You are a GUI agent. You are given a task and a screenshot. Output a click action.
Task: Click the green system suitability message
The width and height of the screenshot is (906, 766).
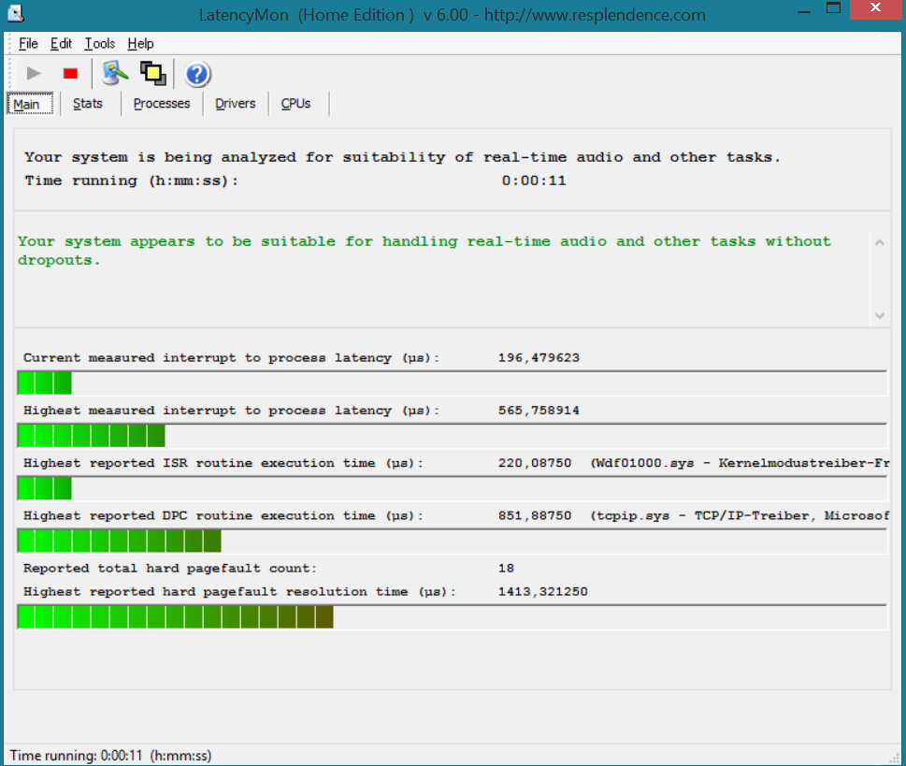pos(424,251)
